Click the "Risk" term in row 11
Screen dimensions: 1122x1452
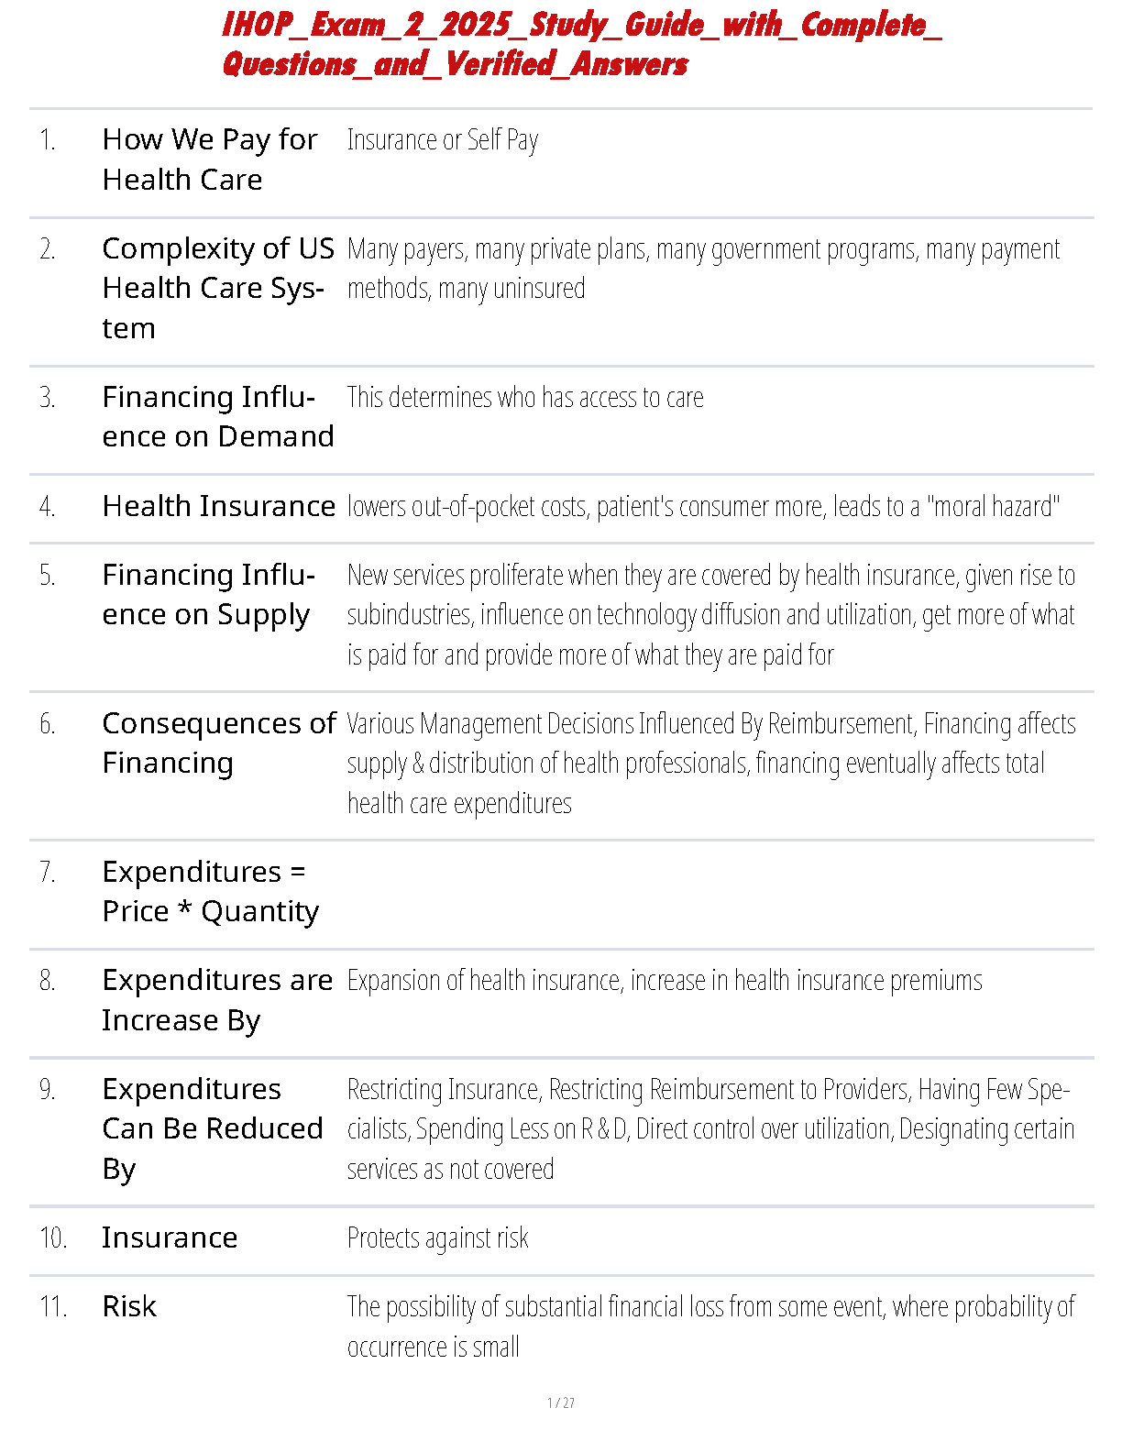pos(129,1306)
